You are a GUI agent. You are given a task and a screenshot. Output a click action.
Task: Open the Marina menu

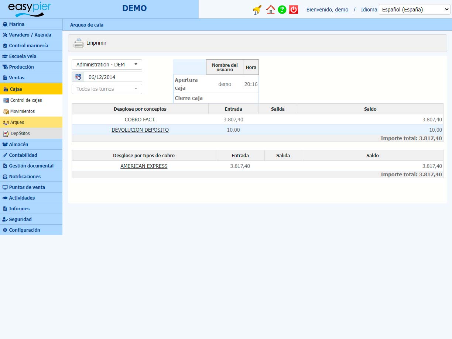coord(31,24)
